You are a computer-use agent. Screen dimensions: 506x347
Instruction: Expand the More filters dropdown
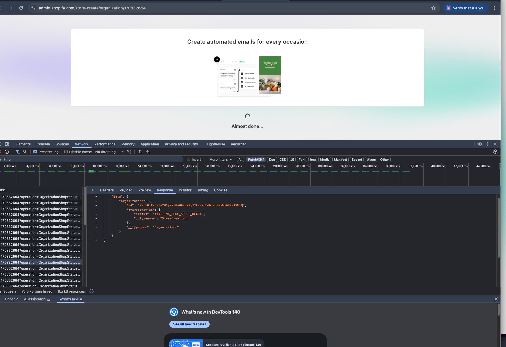point(221,159)
